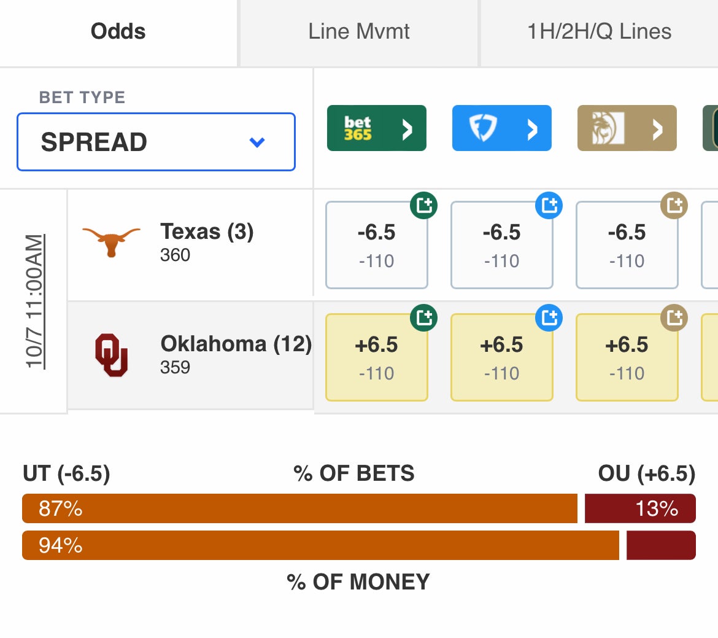This screenshot has width=718, height=638.
Task: Add Oklahoma bet365 spread to bet slip
Action: tap(423, 317)
